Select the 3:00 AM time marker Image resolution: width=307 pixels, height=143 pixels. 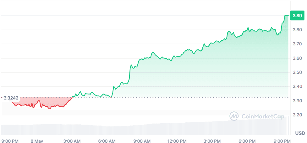tap(72, 141)
